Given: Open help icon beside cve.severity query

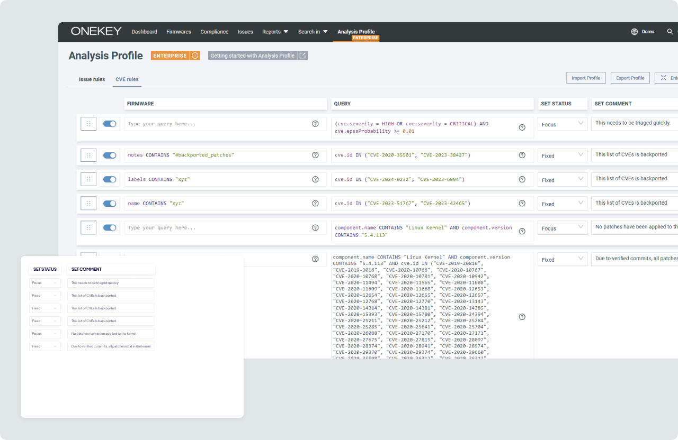Looking at the screenshot, I should pyautogui.click(x=522, y=127).
